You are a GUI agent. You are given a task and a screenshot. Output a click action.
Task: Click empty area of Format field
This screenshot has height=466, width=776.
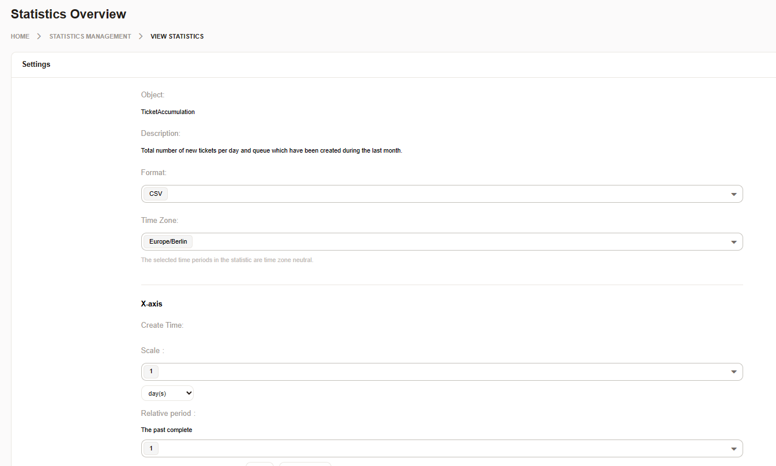click(x=438, y=194)
